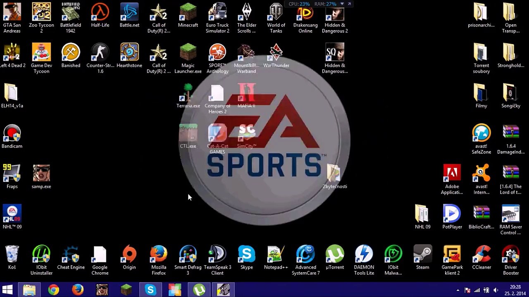Open the PotPlayer desktop shortcut
Viewport: 529px width, 297px height.
[x=452, y=217]
